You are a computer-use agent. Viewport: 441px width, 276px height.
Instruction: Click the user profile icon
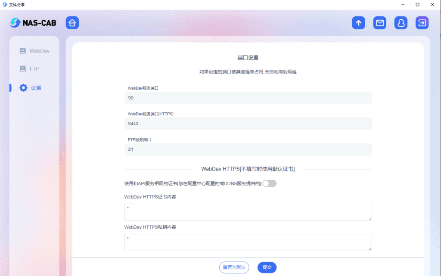point(401,23)
